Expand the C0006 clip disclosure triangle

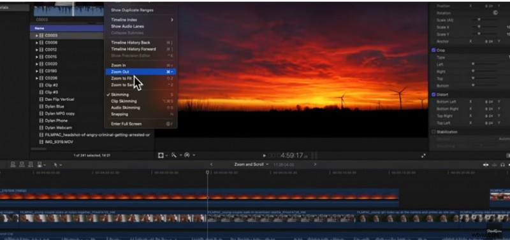coord(37,43)
